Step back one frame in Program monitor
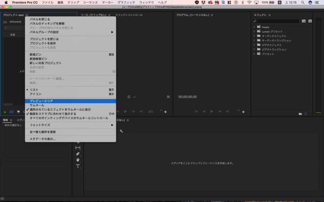Screen dimensions: 324x202 [x=204, y=112]
